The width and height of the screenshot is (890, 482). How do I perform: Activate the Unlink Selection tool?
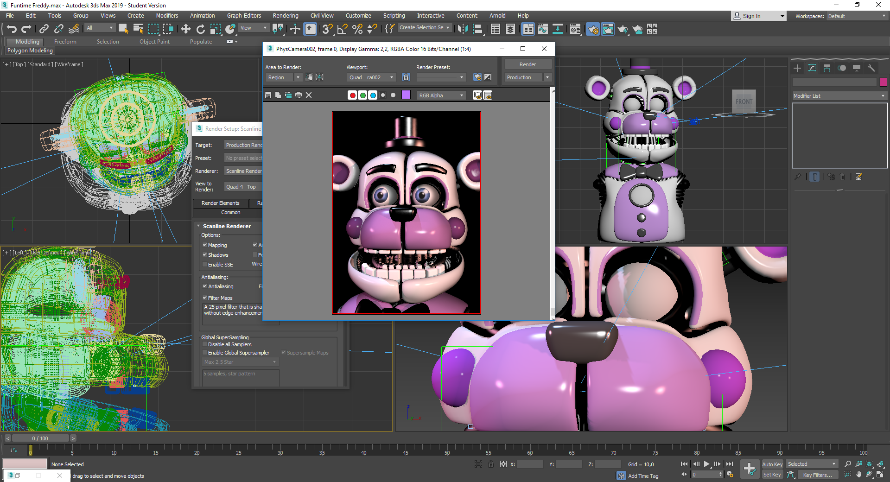58,29
